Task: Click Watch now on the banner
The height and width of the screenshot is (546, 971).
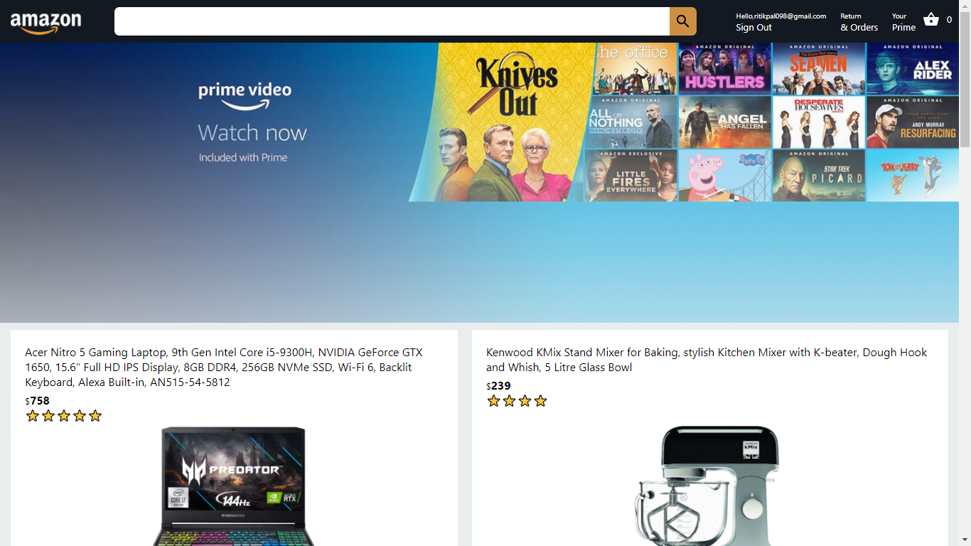Action: click(x=252, y=133)
